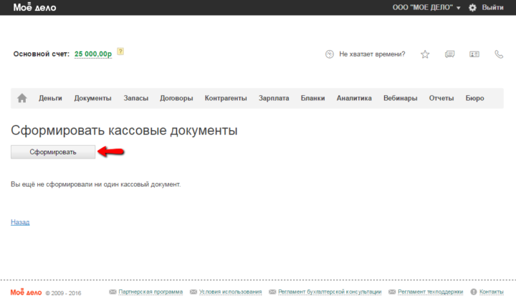Viewport: 516px width, 308px height.
Task: Open the Контакты footer link
Action: pyautogui.click(x=492, y=292)
